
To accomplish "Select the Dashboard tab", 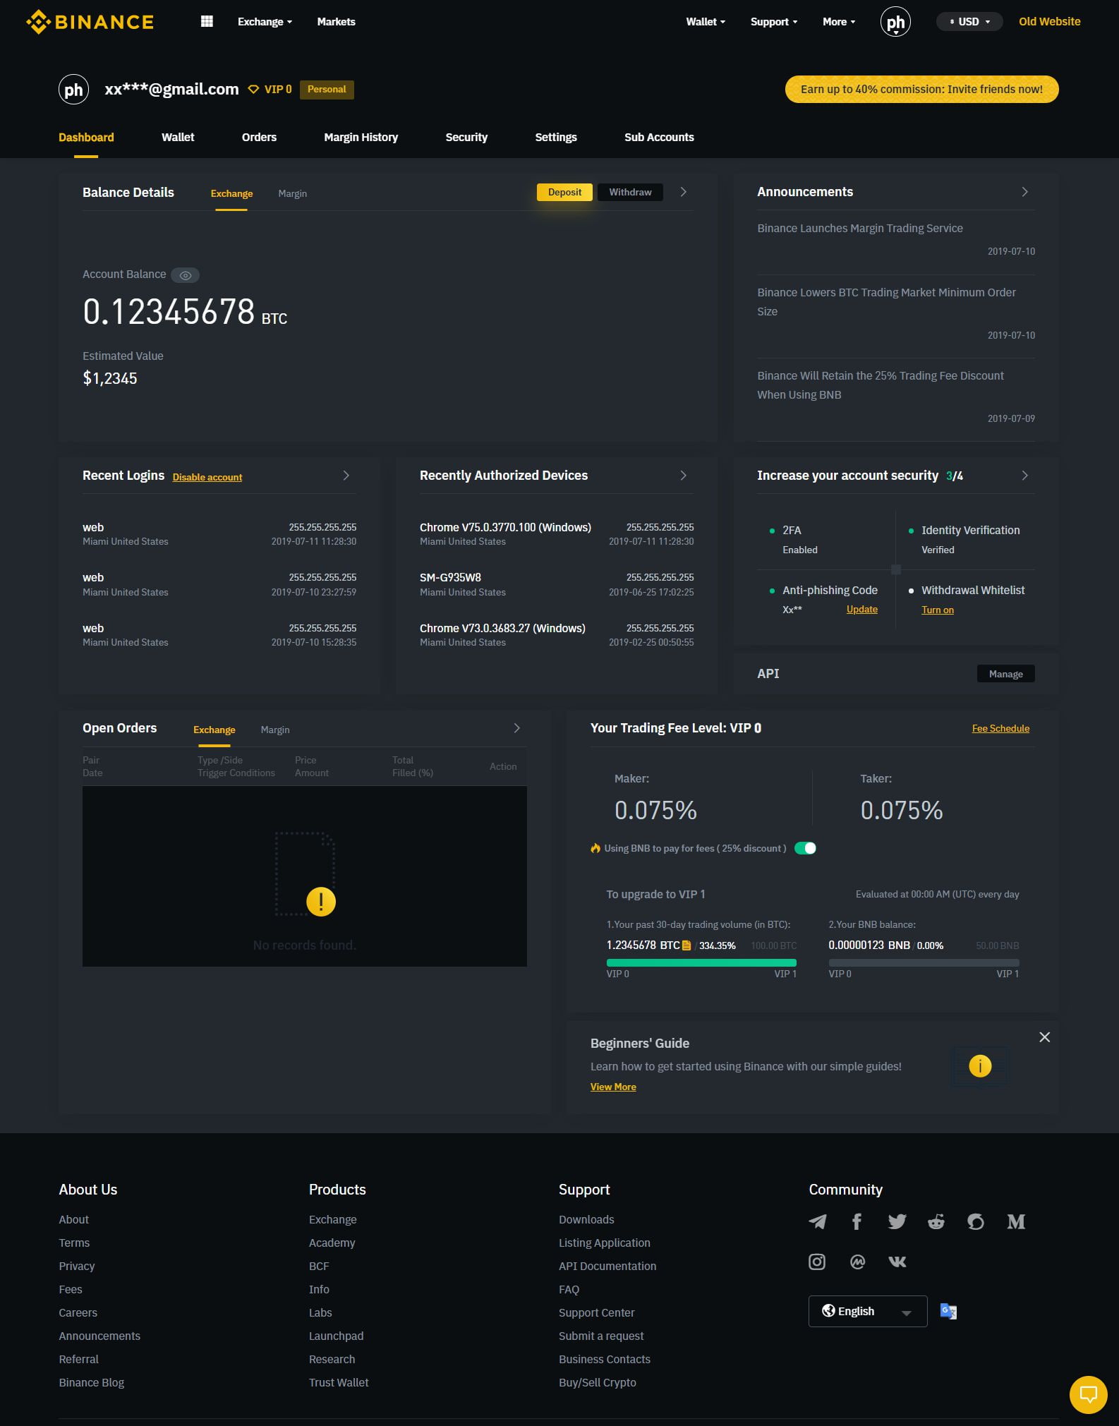I will [x=86, y=138].
